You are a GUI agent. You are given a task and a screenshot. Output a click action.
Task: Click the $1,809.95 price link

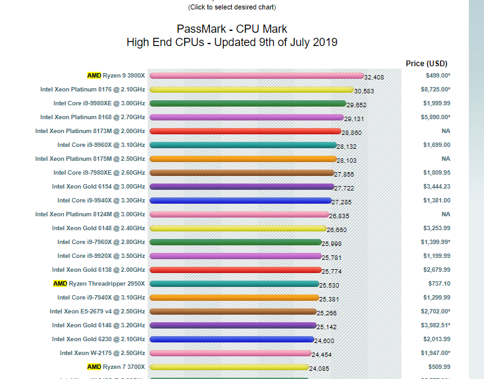tap(437, 173)
